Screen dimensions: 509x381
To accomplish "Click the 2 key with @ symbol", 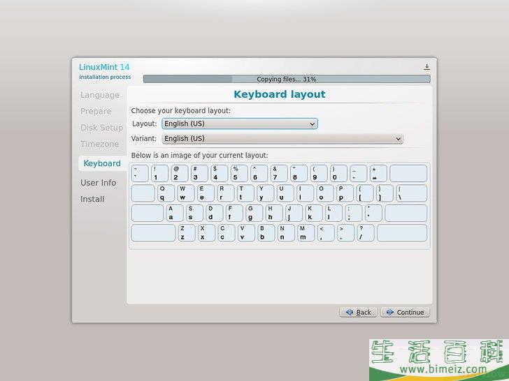I will coord(180,173).
